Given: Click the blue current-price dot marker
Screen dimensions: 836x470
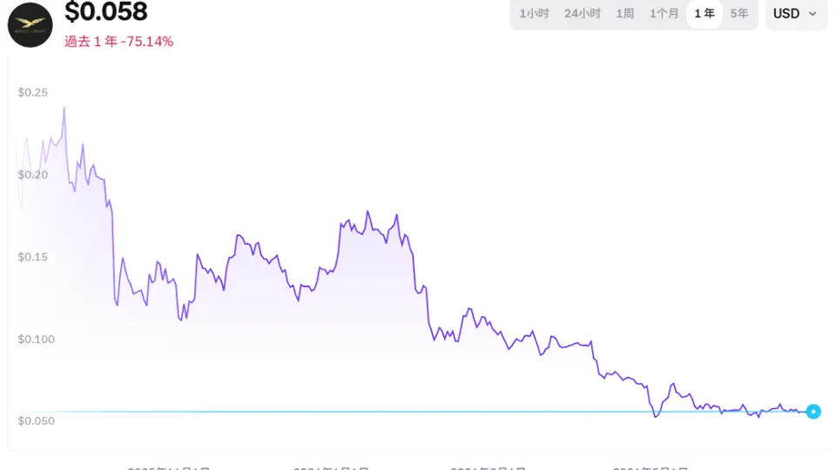Looking at the screenshot, I should [x=813, y=412].
